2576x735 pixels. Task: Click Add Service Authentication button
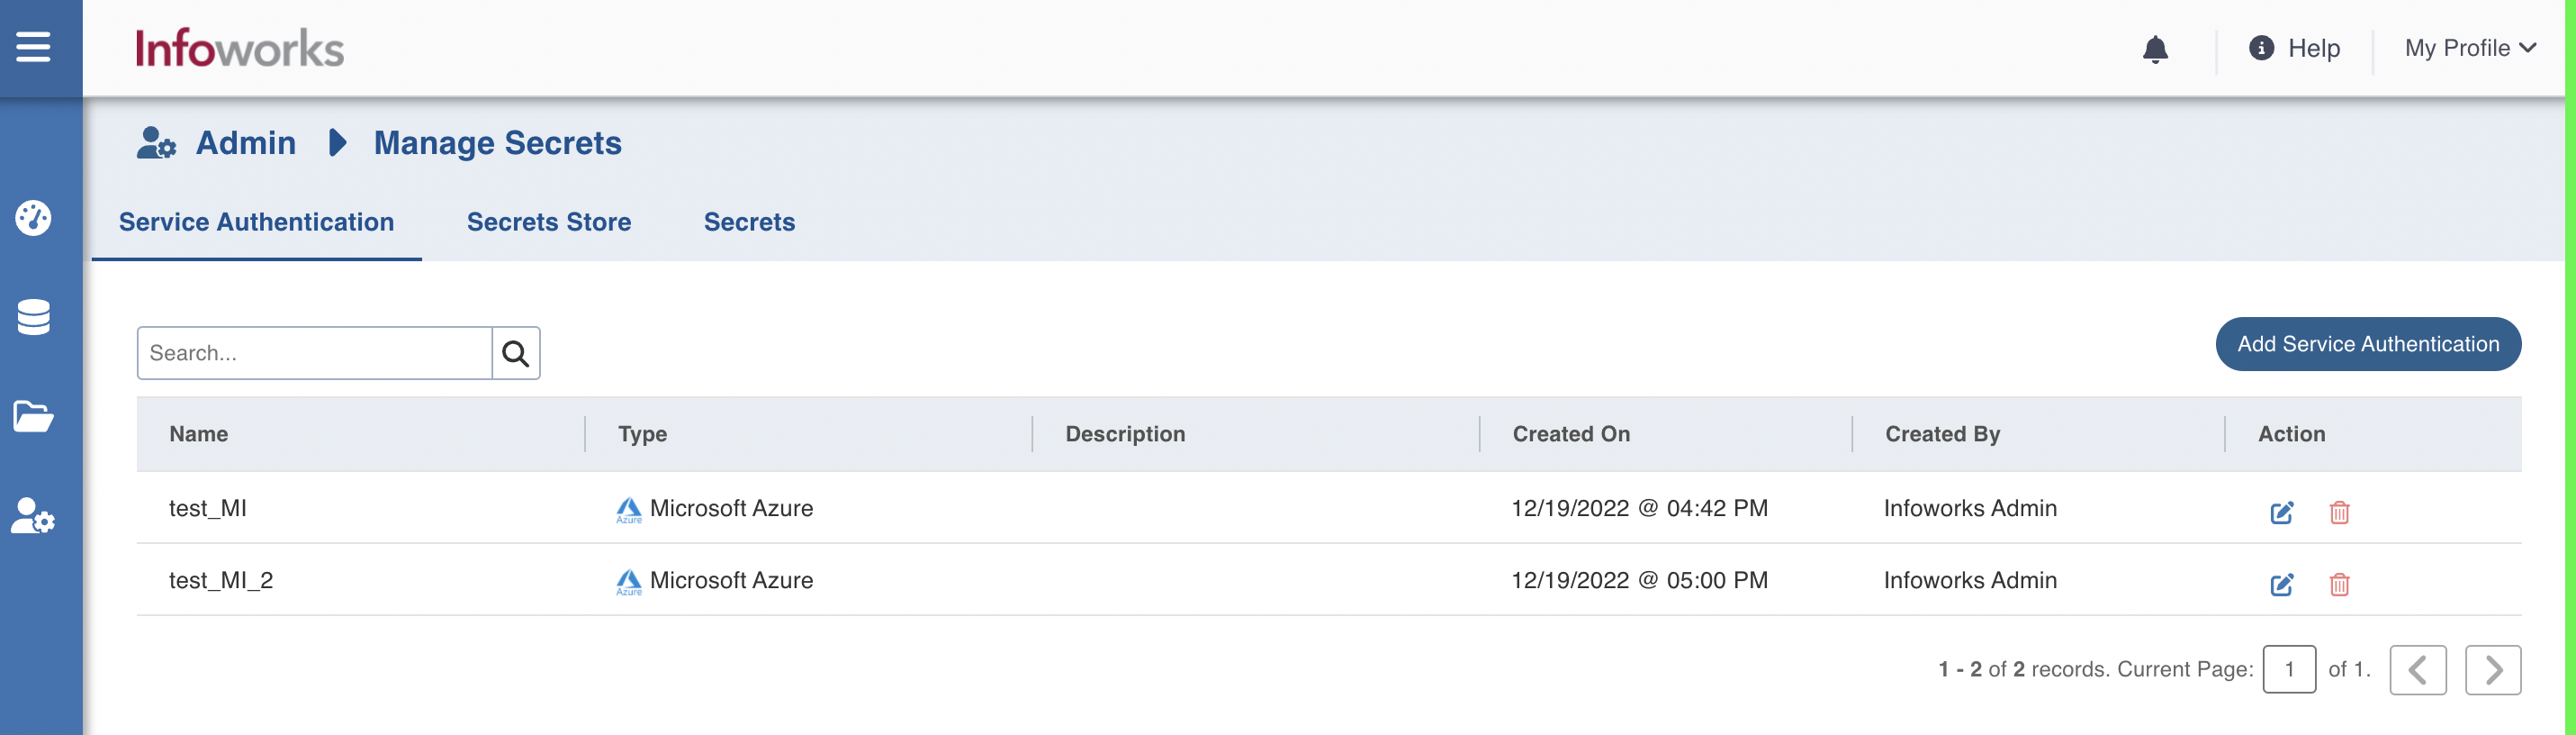[2367, 344]
